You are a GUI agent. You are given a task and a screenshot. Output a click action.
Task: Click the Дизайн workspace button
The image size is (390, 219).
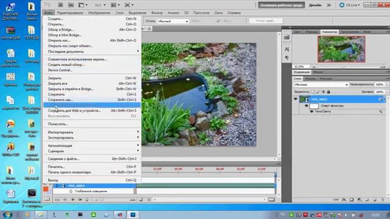coord(315,5)
